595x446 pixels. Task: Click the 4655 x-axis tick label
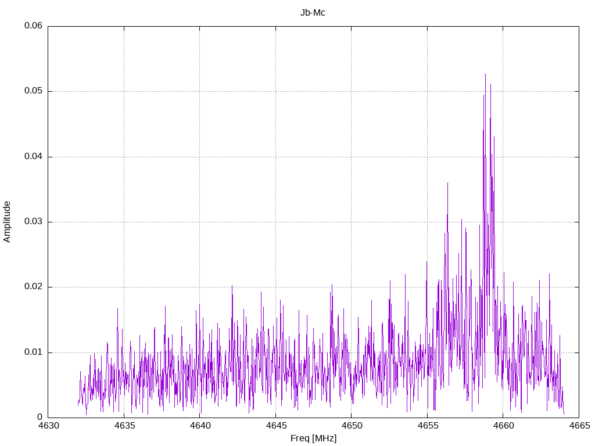[x=428, y=426]
